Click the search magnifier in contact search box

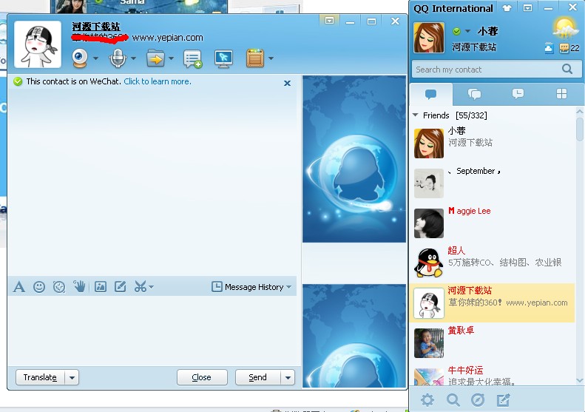click(x=567, y=69)
